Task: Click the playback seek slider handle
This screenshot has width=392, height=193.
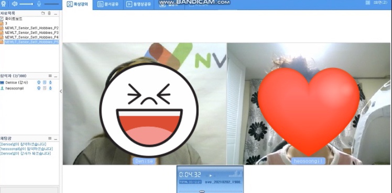Action: point(202,191)
